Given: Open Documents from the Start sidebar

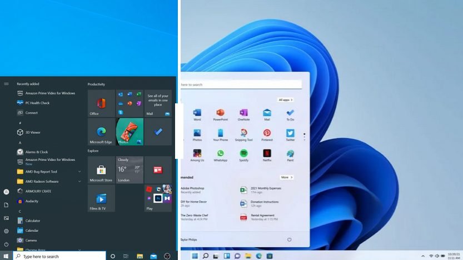Looking at the screenshot, I should pos(6,205).
